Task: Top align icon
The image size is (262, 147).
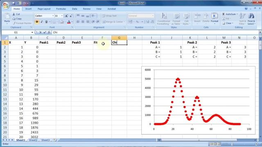Action: tap(78, 16)
